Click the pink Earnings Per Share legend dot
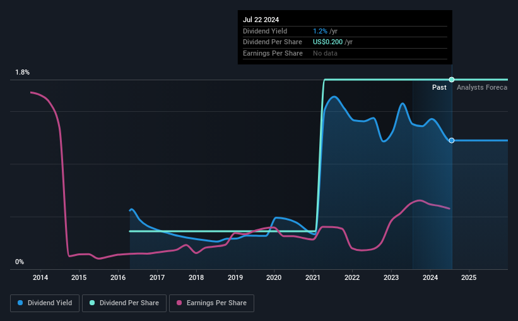 [179, 303]
